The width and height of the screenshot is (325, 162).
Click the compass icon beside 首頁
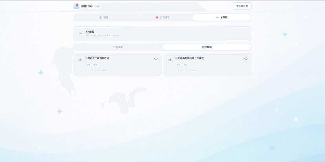(x=100, y=18)
